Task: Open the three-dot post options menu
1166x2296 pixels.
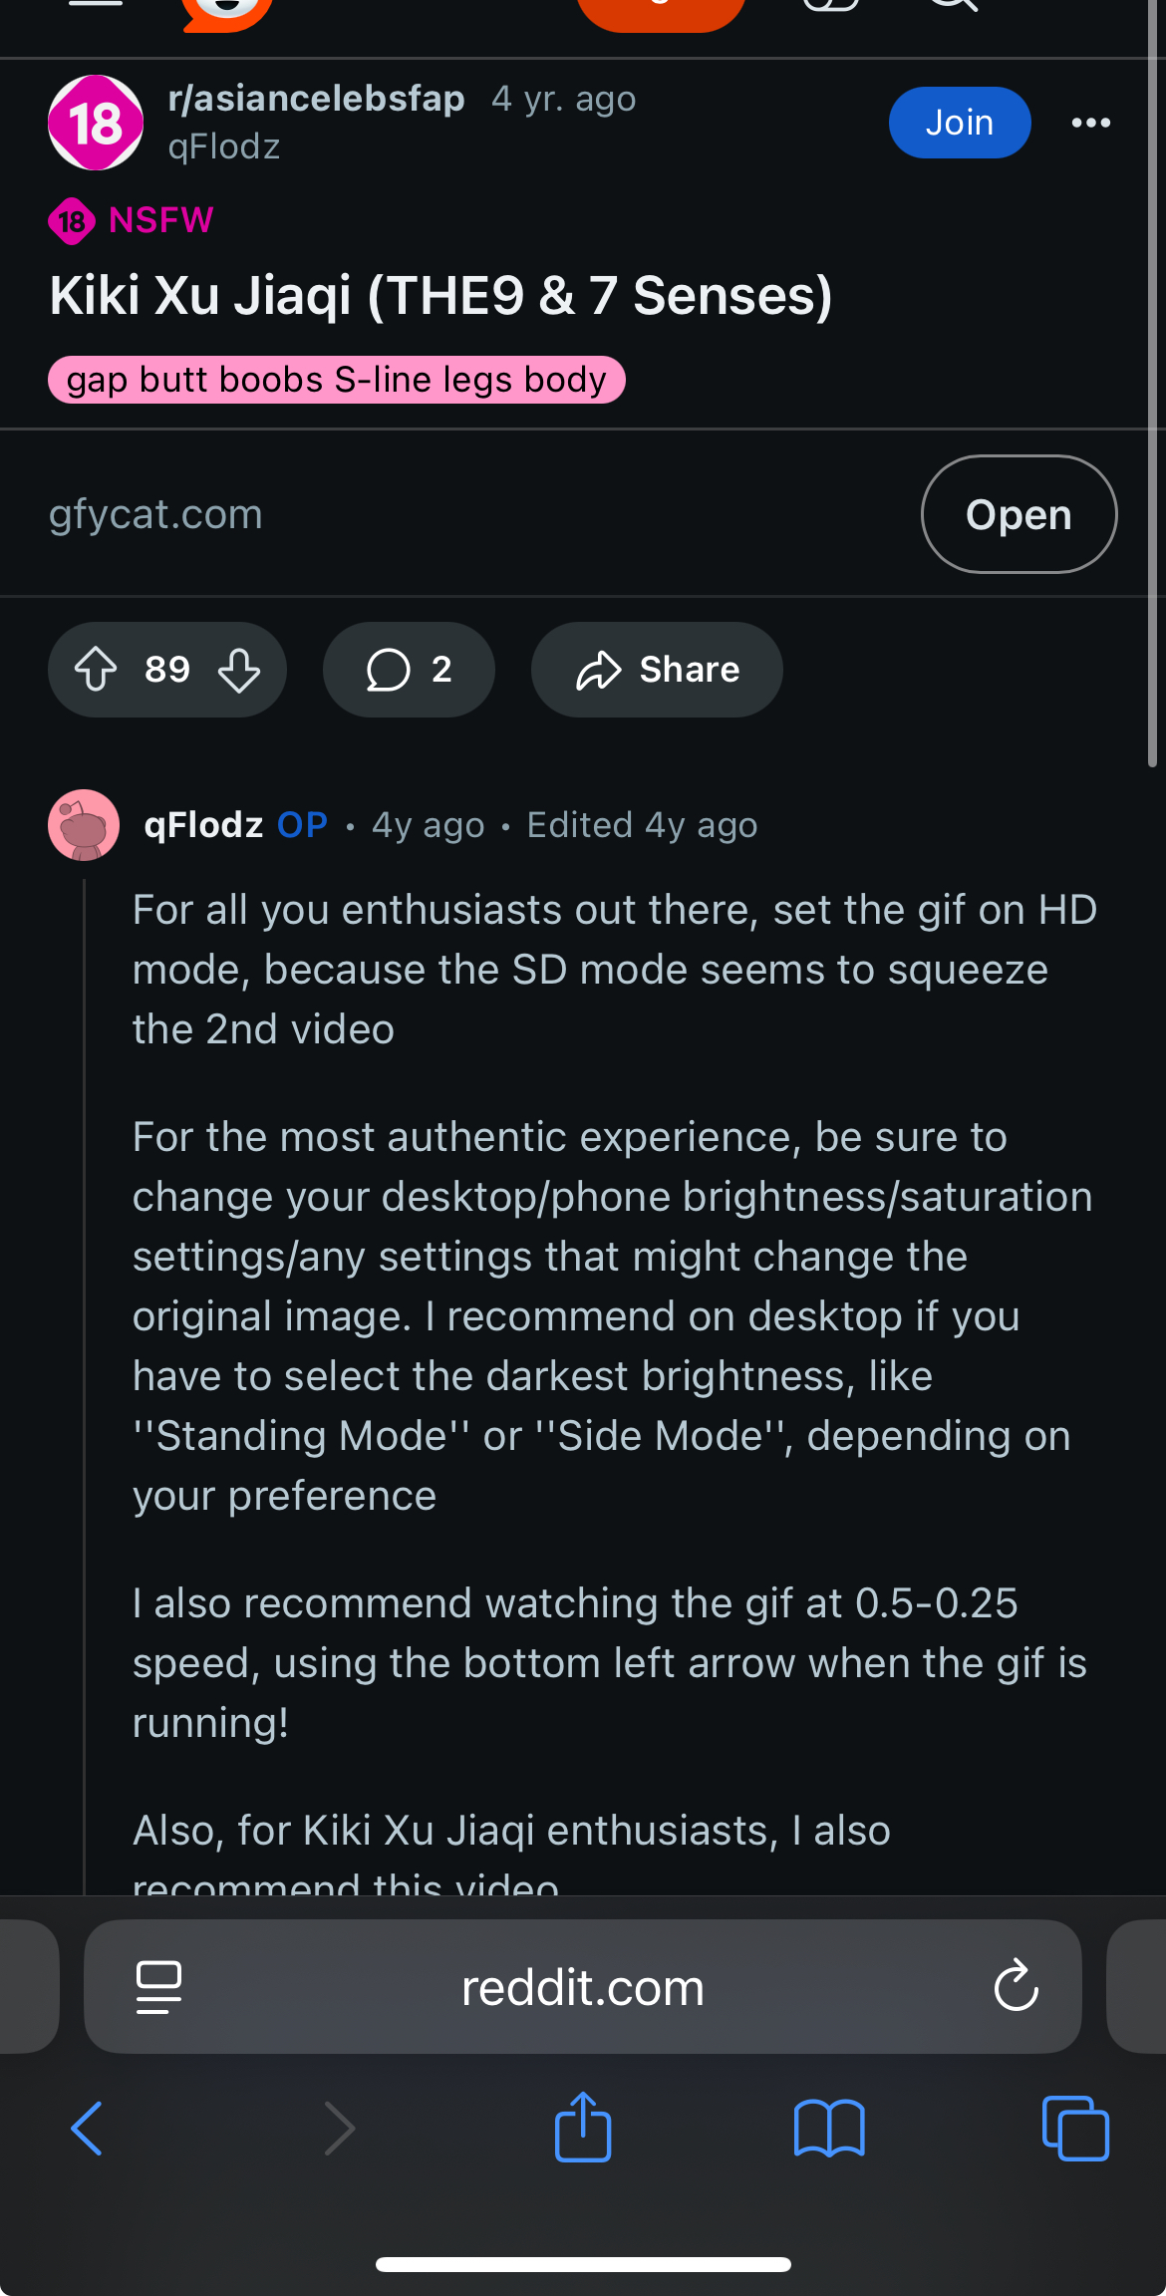Action: pyautogui.click(x=1090, y=123)
